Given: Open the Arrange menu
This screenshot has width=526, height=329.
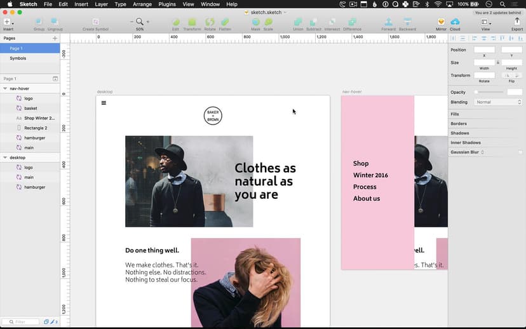Looking at the screenshot, I should click(x=142, y=4).
